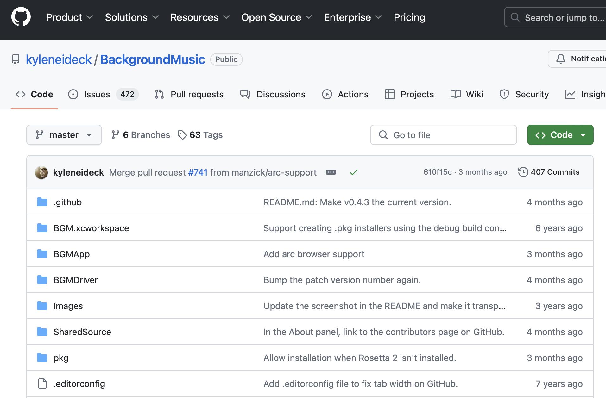The height and width of the screenshot is (398, 606).
Task: Expand the Solutions navigation menu
Action: (x=132, y=17)
